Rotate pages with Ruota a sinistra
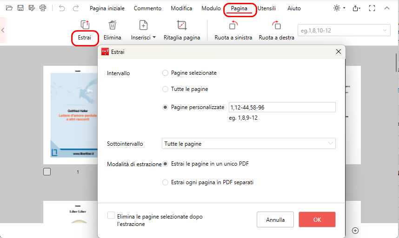This screenshot has height=238, width=399. tap(233, 31)
